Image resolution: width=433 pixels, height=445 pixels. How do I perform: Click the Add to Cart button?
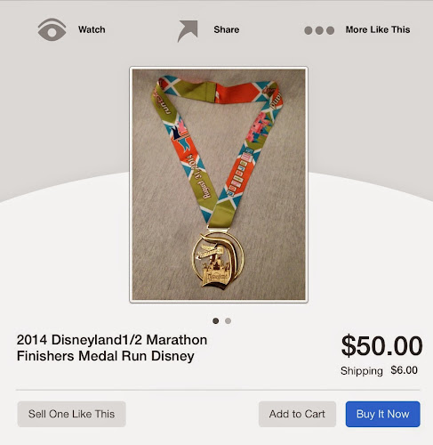pos(297,414)
